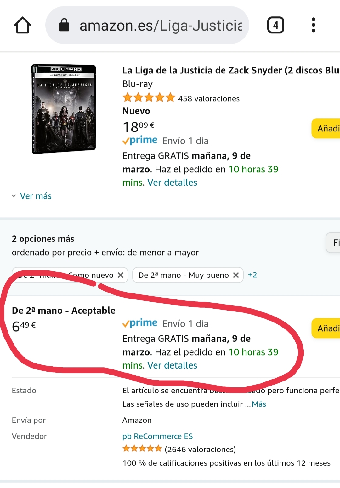Remove the 'Como nuevo' filter chip
This screenshot has width=340, height=488.
(120, 275)
